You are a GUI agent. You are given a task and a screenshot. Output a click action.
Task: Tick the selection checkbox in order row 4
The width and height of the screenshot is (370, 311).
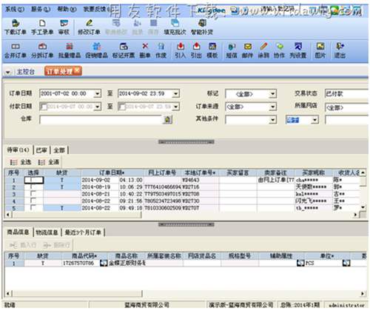[33, 201]
